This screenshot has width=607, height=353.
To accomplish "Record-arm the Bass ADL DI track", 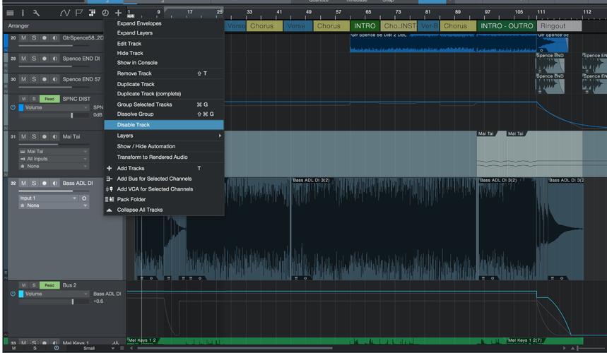I will point(44,183).
